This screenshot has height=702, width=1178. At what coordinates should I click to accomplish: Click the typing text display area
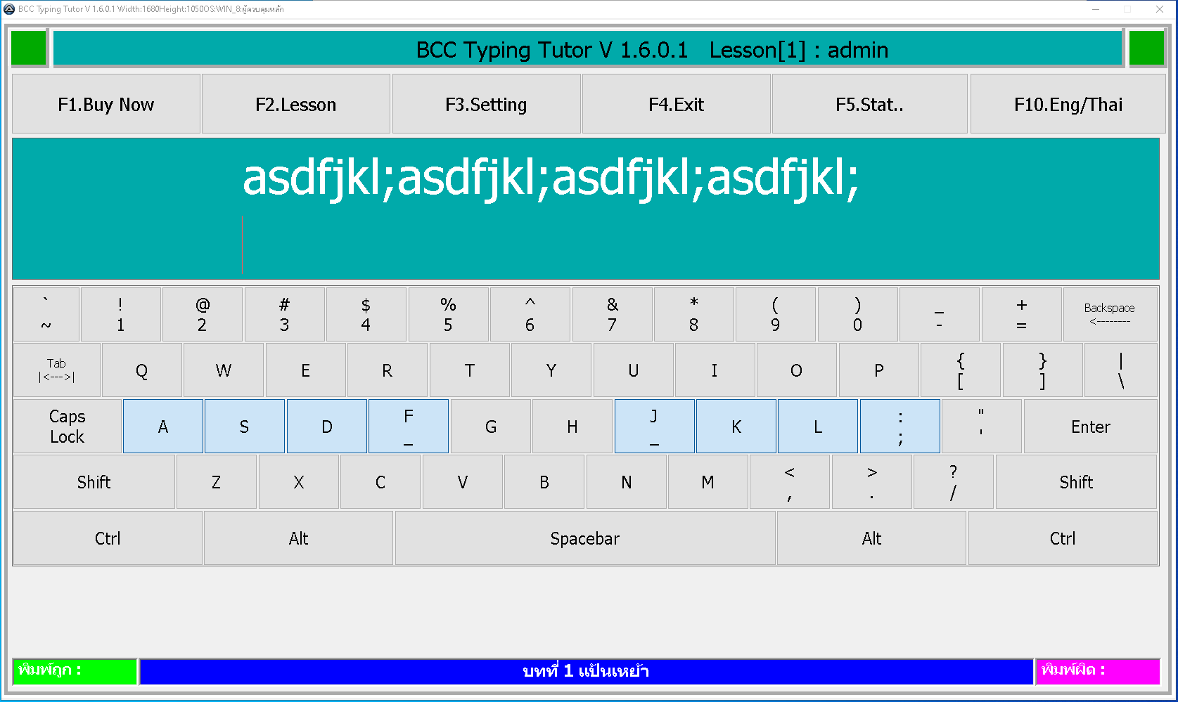pos(585,209)
